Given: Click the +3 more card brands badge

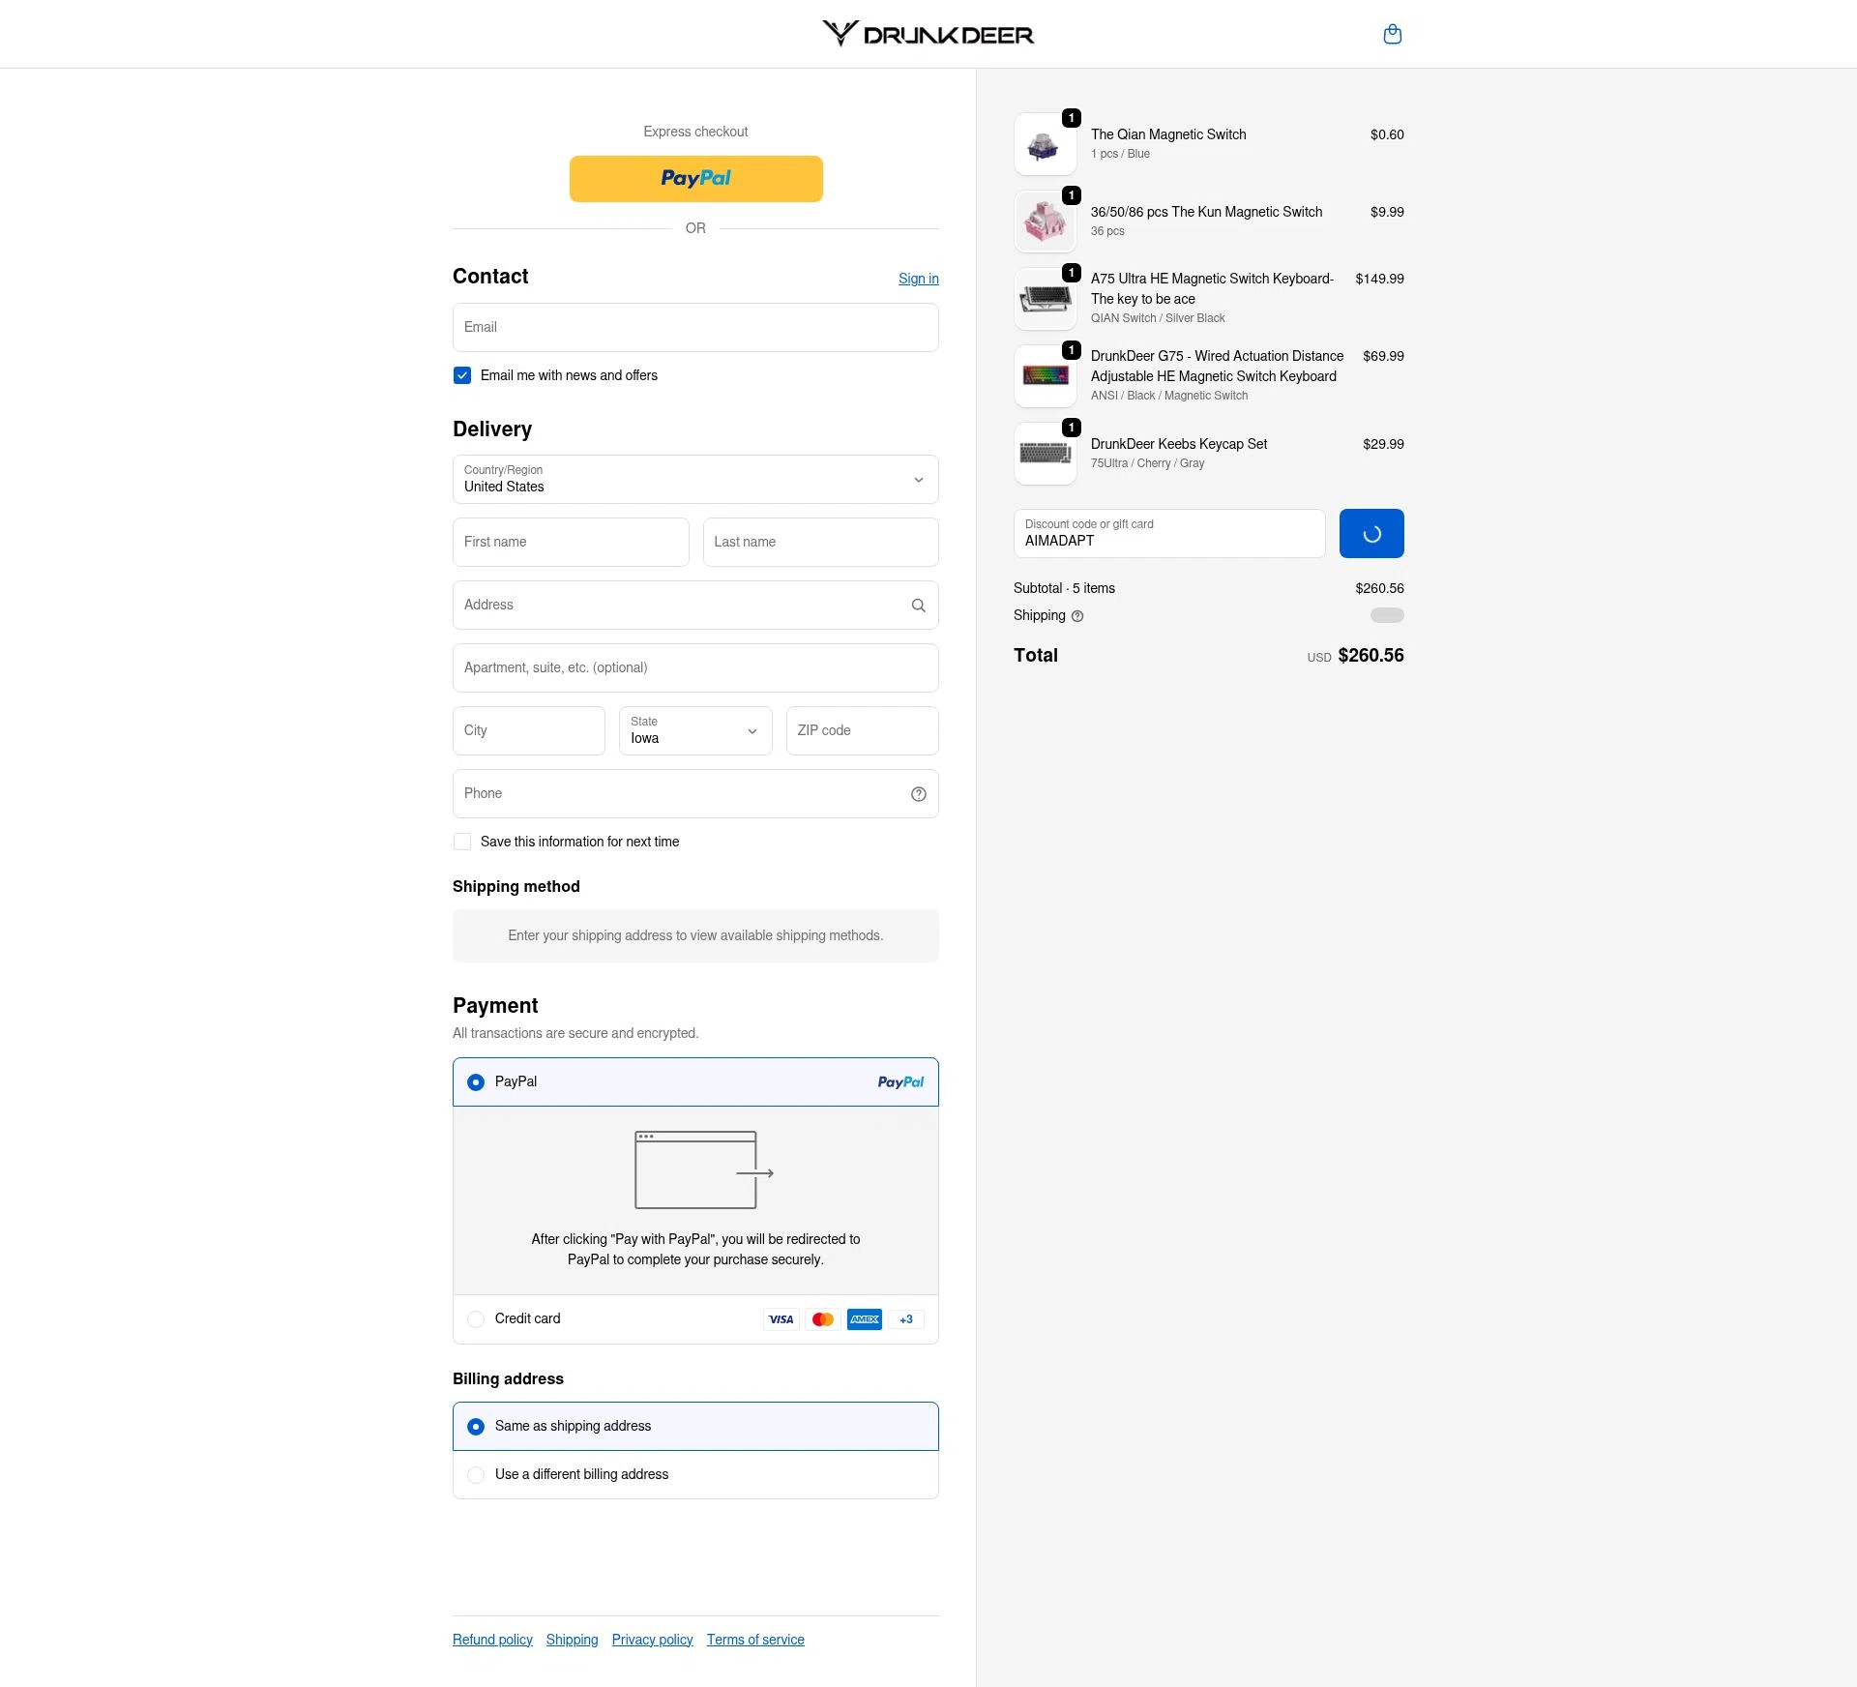Looking at the screenshot, I should pyautogui.click(x=905, y=1319).
